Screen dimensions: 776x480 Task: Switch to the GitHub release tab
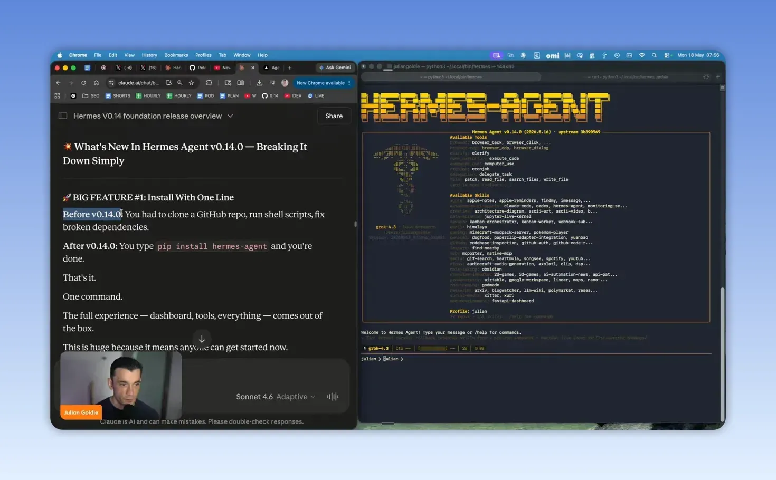(198, 68)
